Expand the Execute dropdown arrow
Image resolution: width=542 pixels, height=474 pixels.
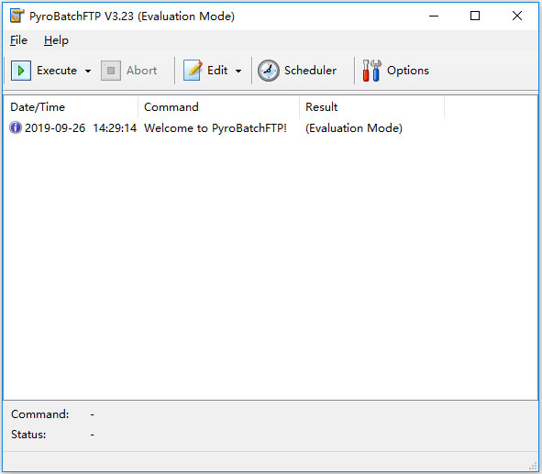click(x=88, y=71)
